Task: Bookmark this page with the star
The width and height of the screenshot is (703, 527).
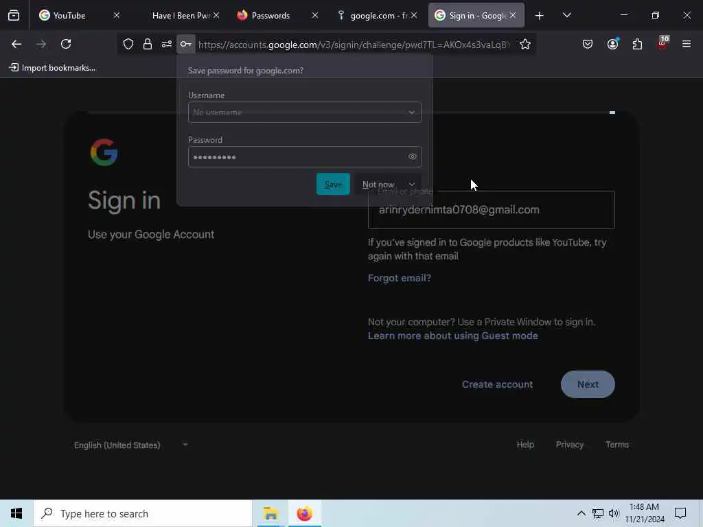Action: (525, 44)
